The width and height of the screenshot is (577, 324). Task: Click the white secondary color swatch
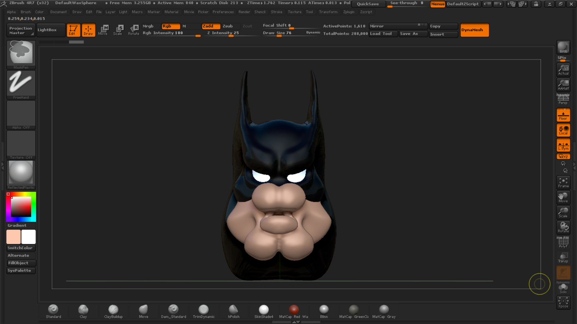(x=29, y=237)
